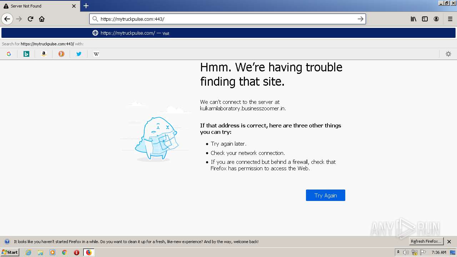Select the Firefox taskbar button

tap(89, 252)
